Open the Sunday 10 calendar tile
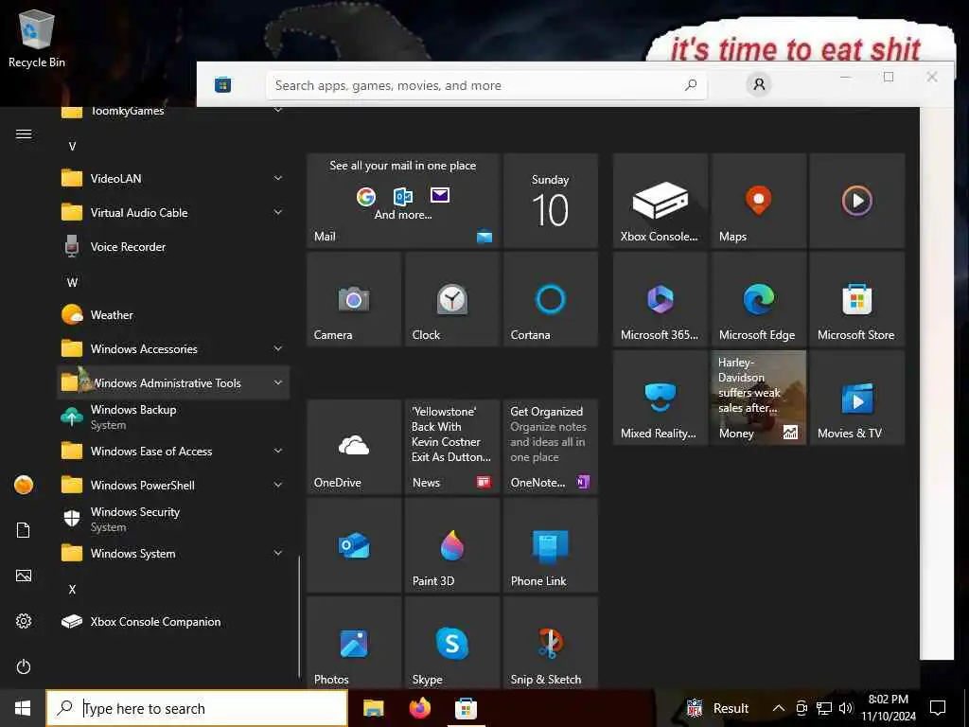969x727 pixels. click(x=550, y=201)
